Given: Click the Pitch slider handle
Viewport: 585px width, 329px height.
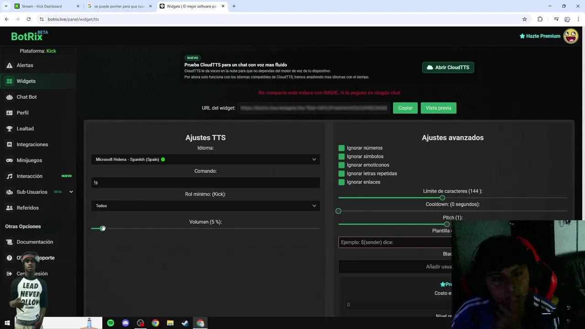Looking at the screenshot, I should tap(447, 224).
